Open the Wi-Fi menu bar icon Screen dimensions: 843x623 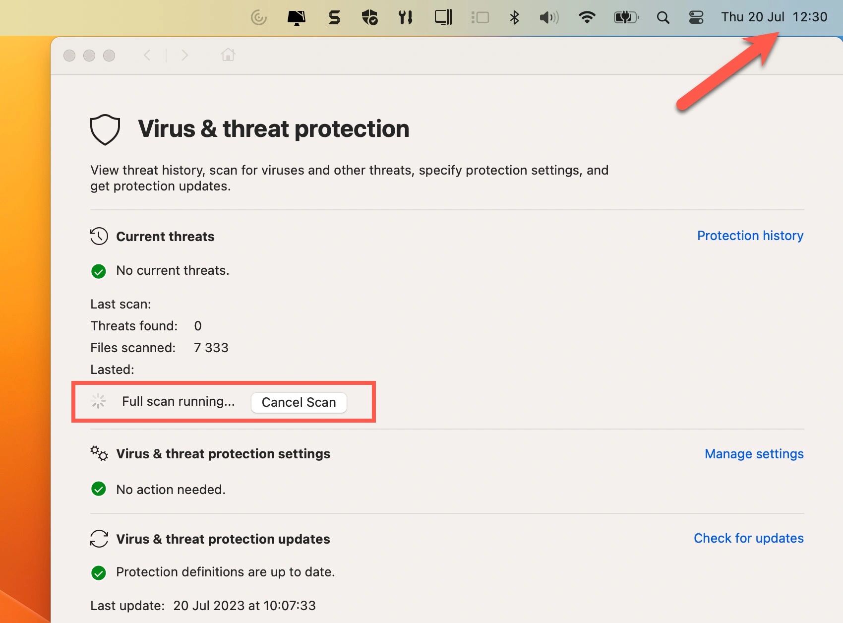587,18
